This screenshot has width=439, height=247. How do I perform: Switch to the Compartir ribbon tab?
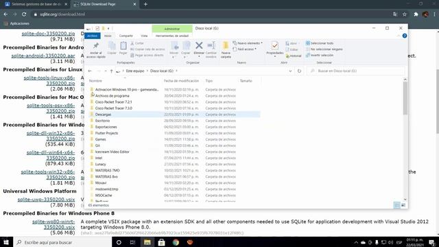(x=126, y=36)
